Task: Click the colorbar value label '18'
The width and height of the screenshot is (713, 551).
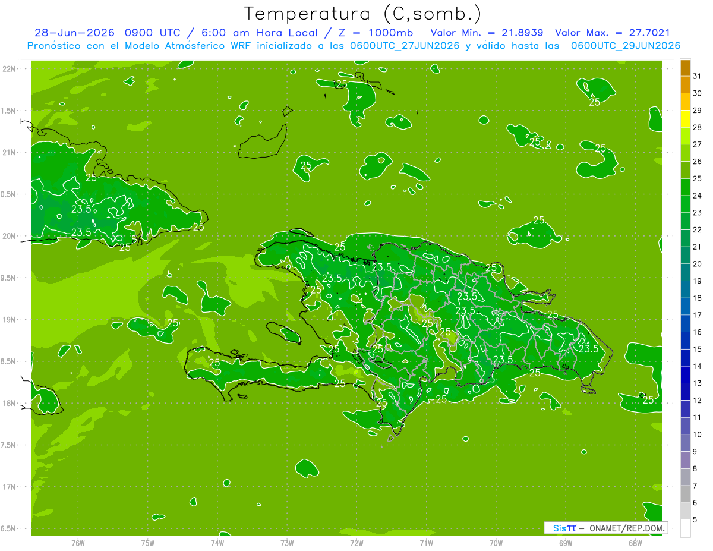Action: point(698,298)
